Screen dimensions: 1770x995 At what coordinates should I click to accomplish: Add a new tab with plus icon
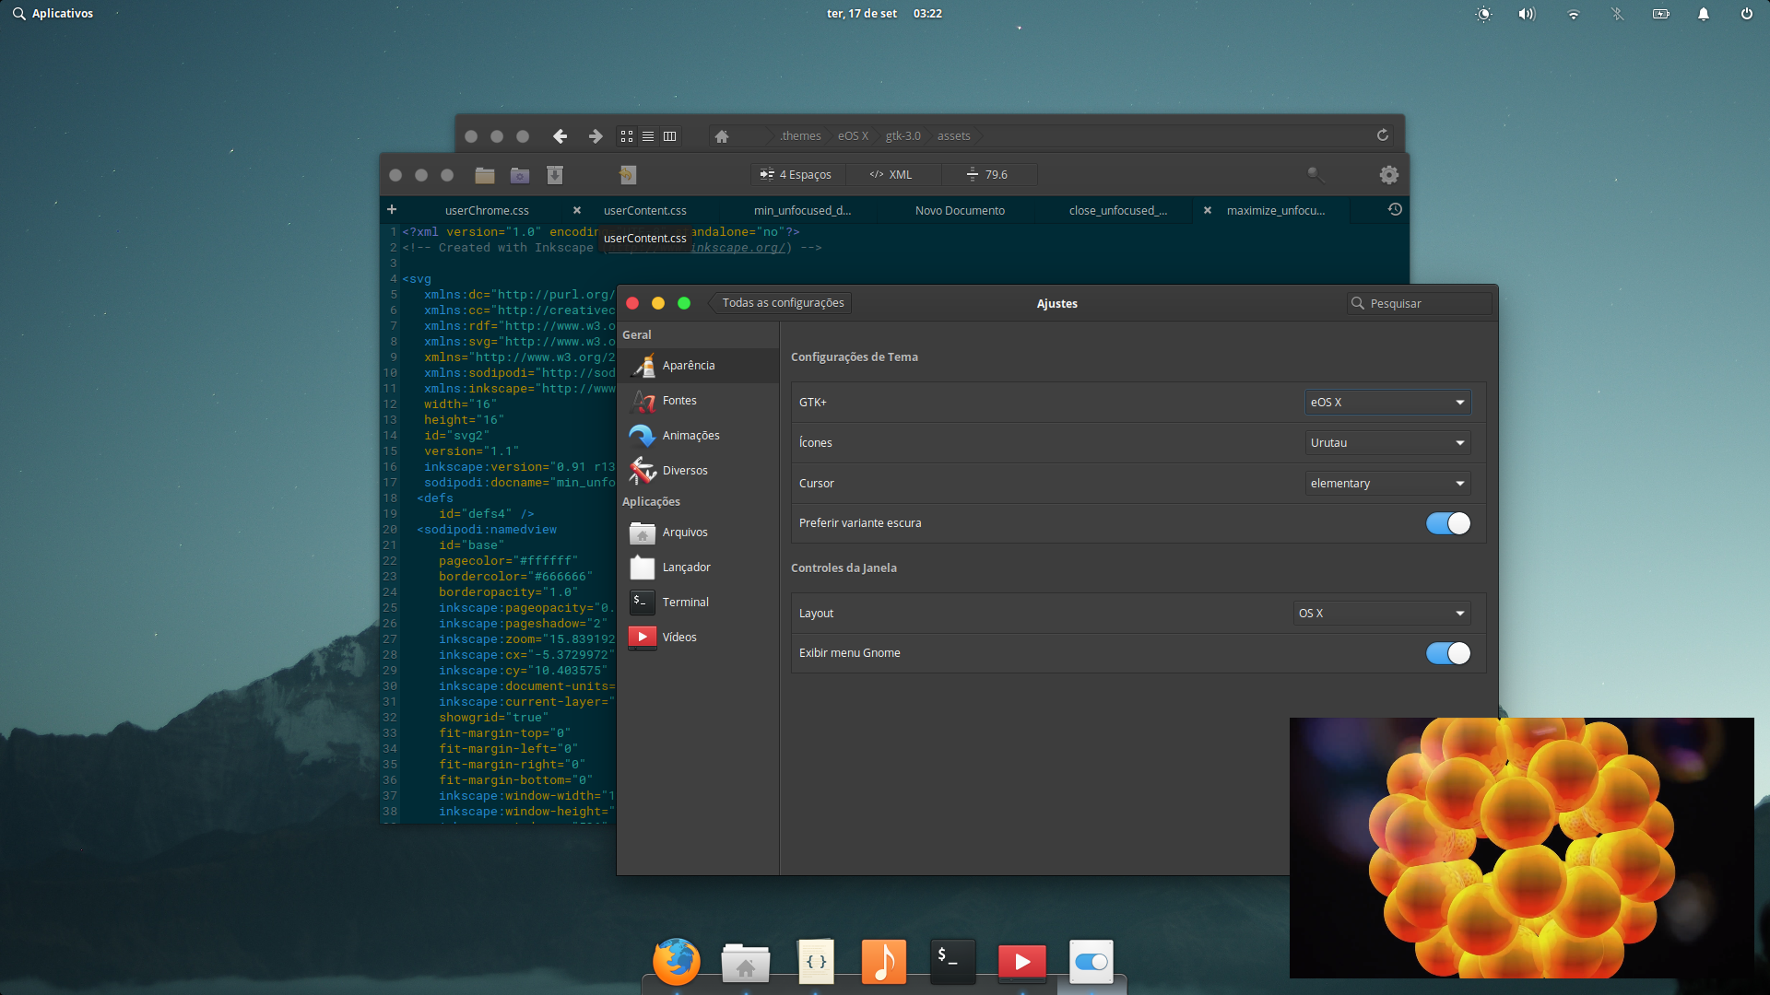pyautogui.click(x=392, y=210)
